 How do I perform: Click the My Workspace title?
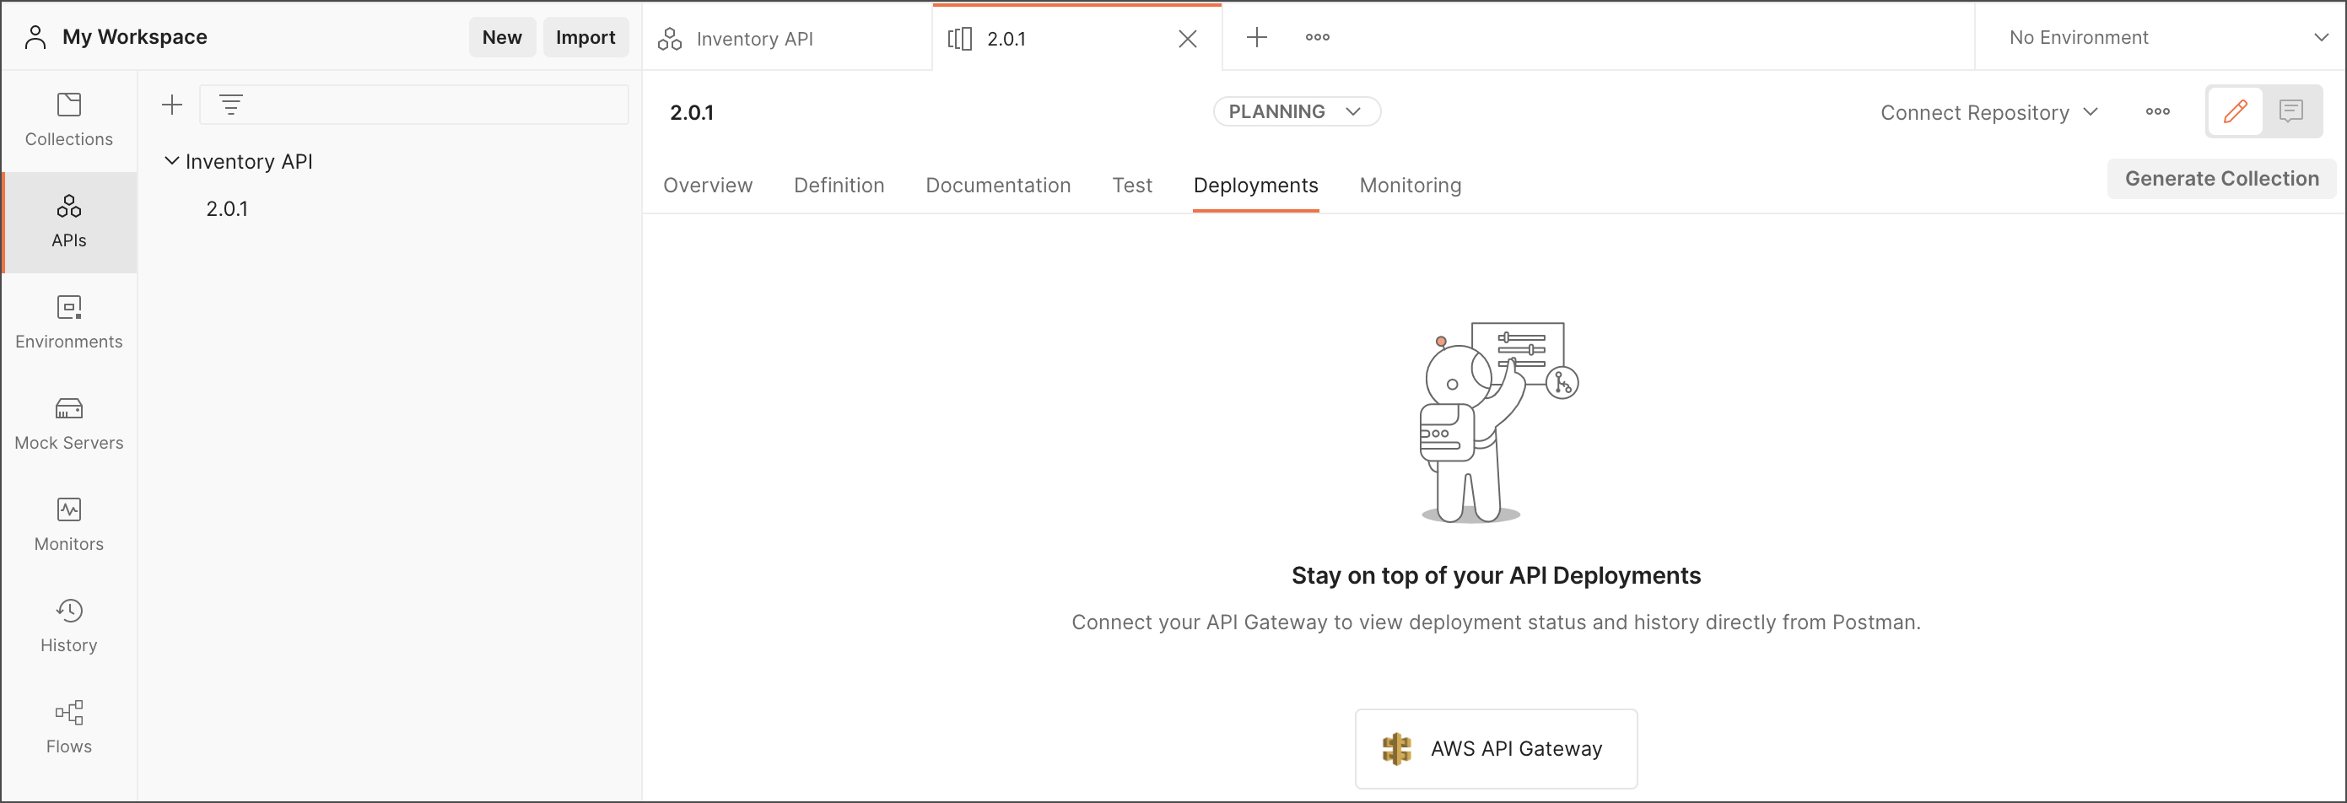(x=135, y=37)
